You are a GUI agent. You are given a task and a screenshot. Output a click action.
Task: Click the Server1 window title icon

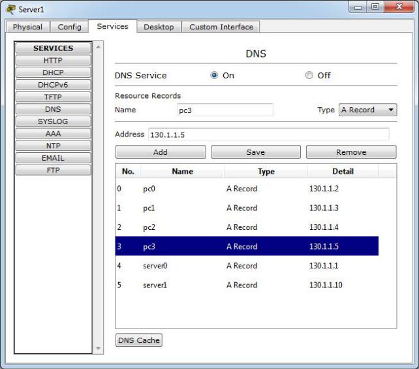10,9
